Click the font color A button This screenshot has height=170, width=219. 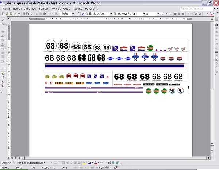pyautogui.click(x=211, y=14)
